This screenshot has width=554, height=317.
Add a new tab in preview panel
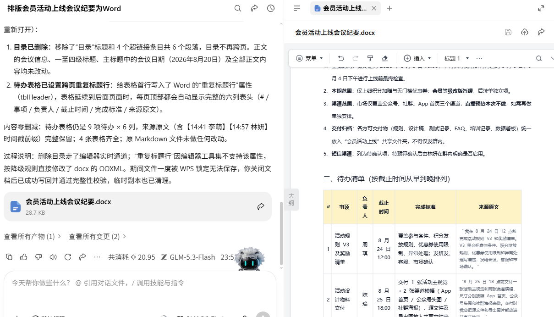(x=389, y=8)
